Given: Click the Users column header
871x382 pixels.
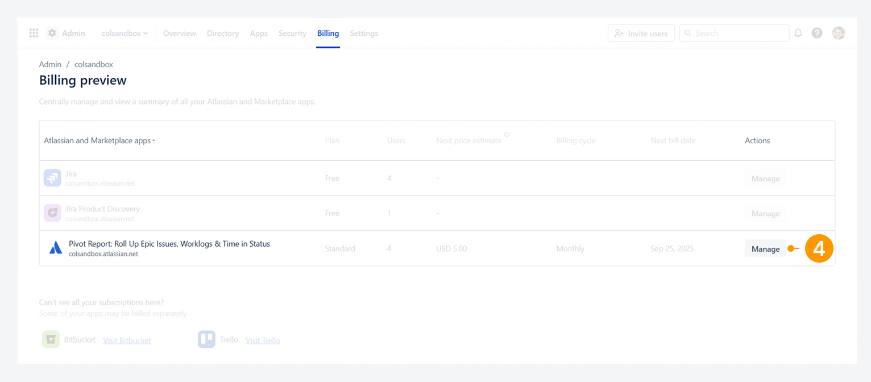Looking at the screenshot, I should [x=396, y=140].
